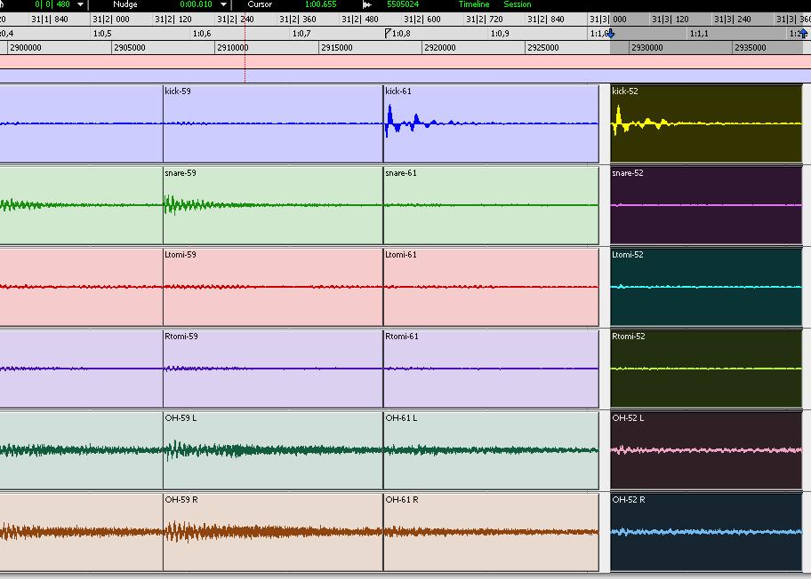Click bar ruler position 31|2| 120
The image size is (811, 579).
coord(173,20)
